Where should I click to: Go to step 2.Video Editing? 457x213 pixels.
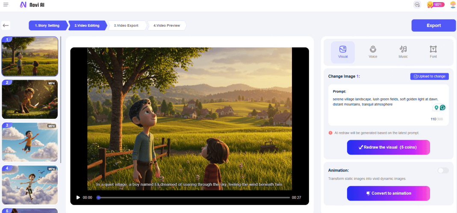87,26
